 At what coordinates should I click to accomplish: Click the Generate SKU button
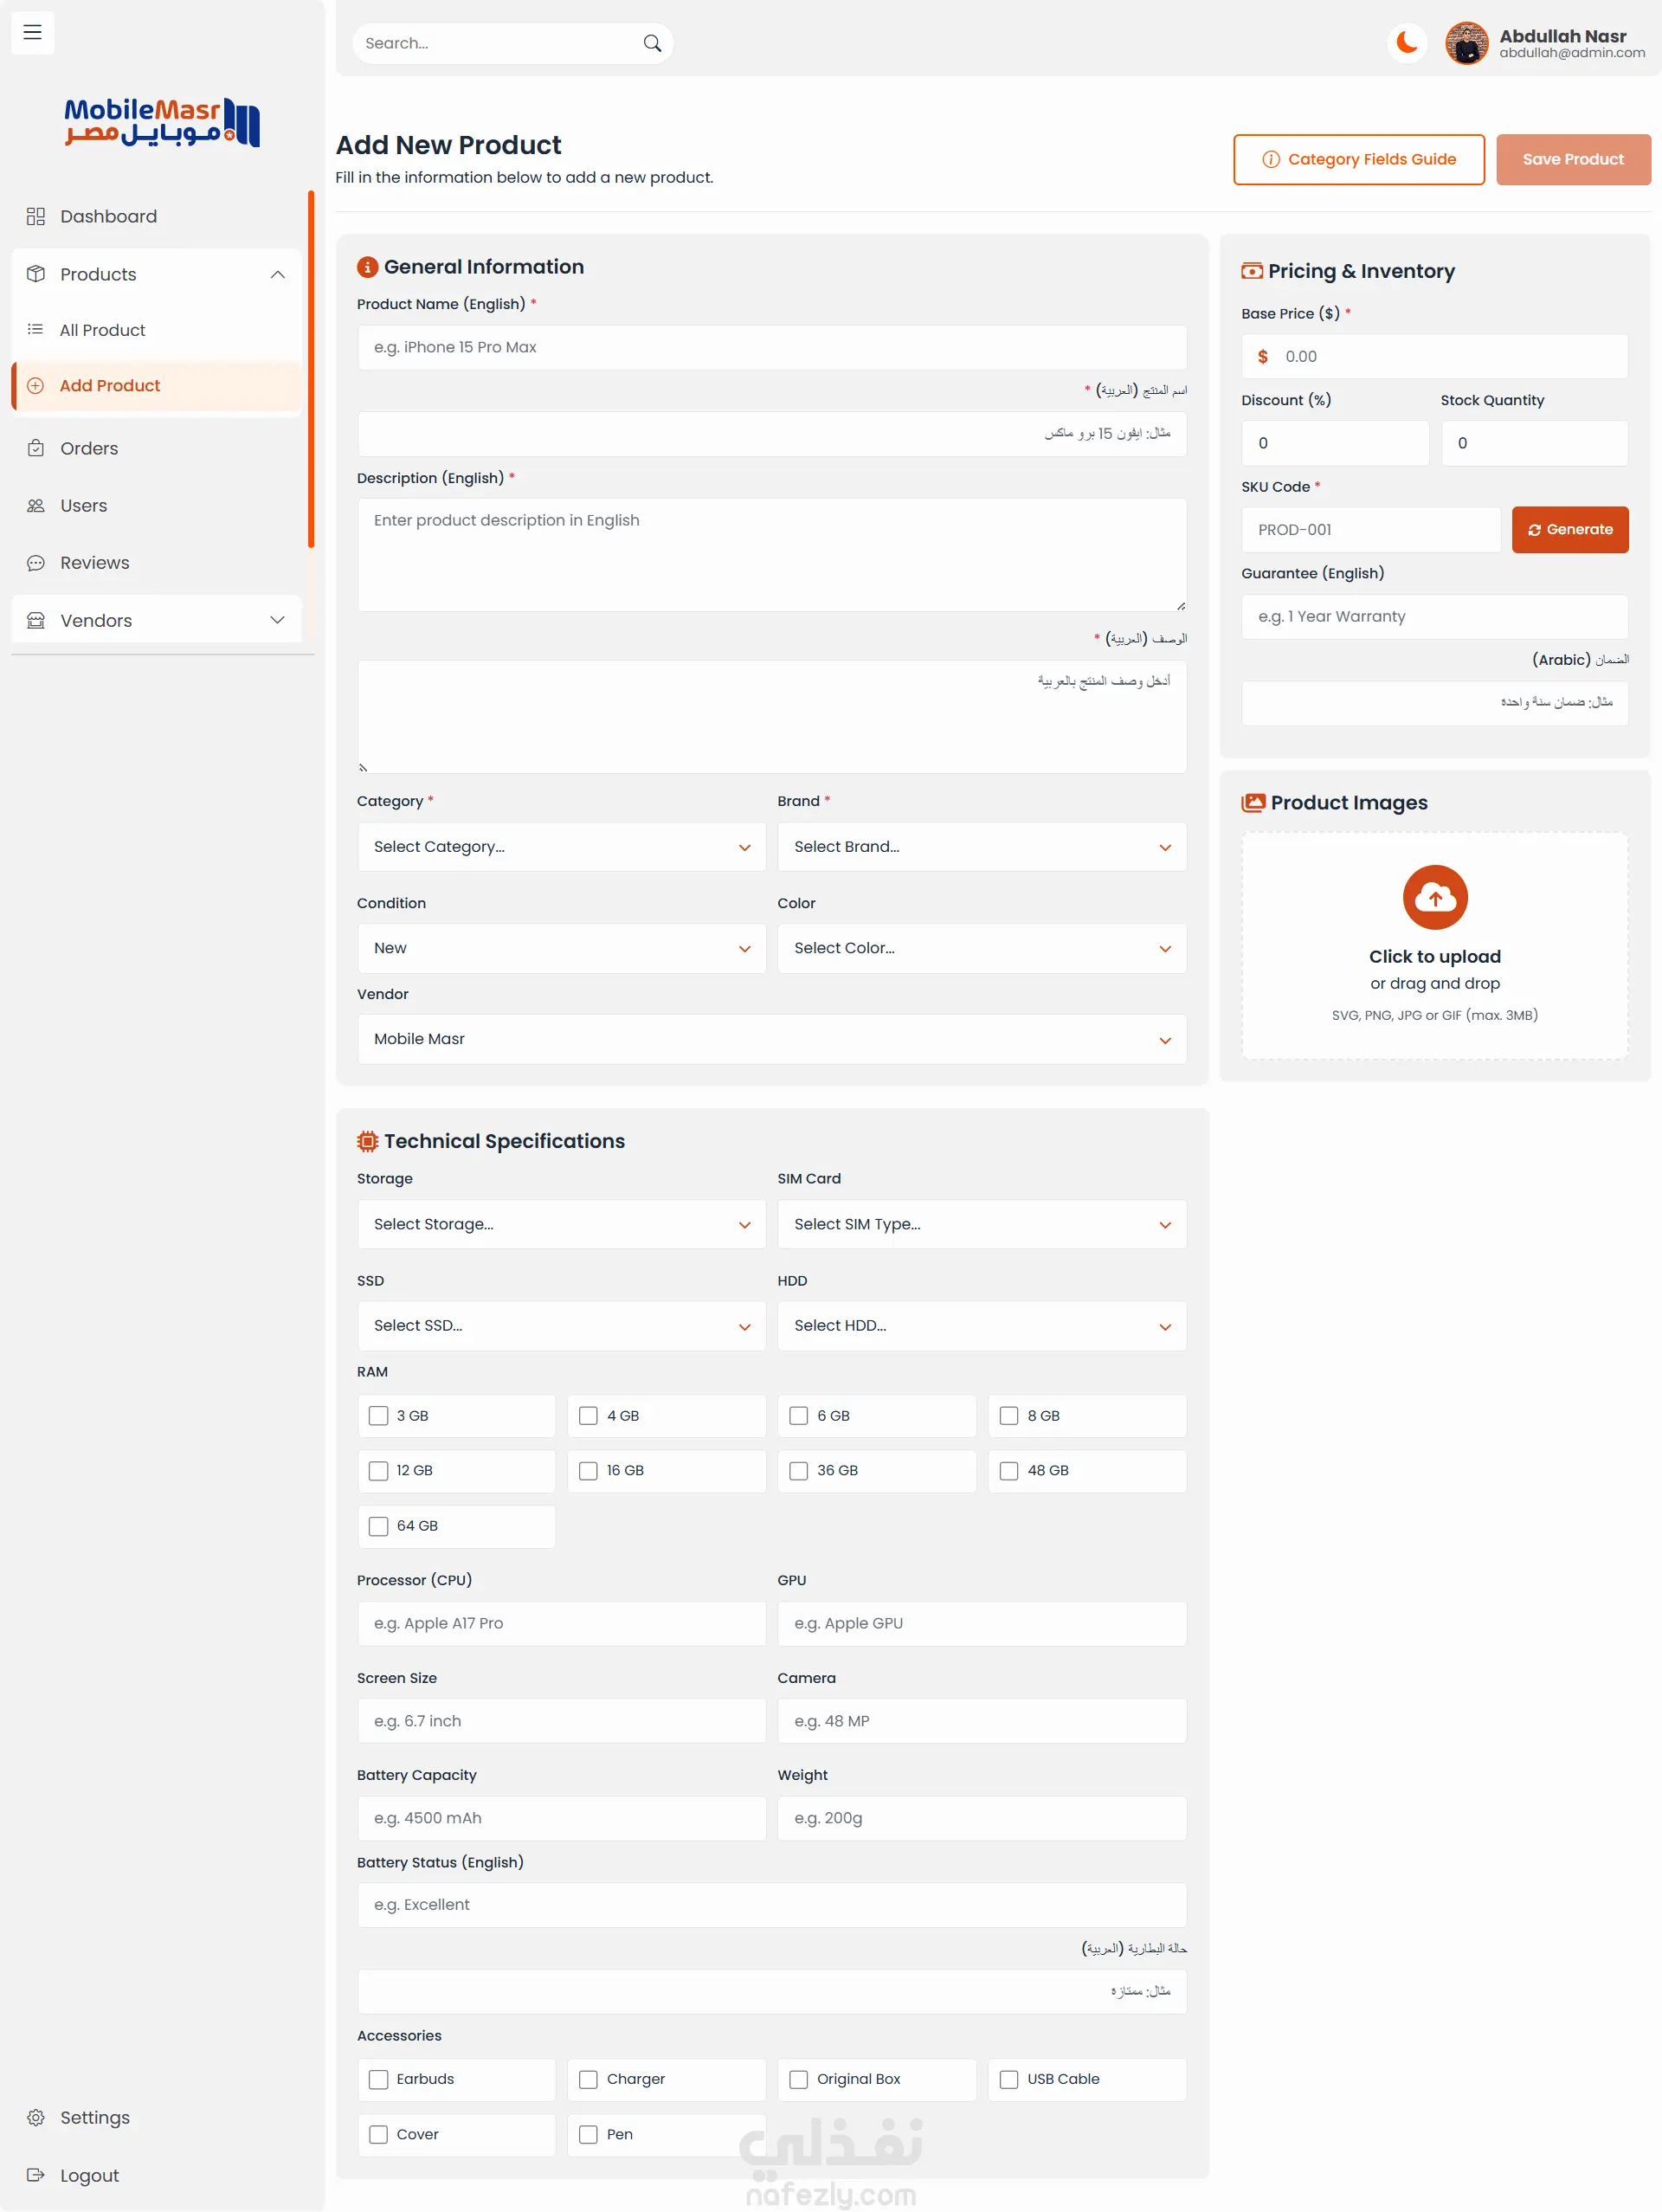click(1569, 529)
